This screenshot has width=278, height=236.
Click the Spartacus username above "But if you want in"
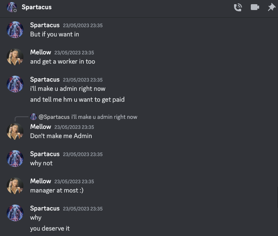(x=45, y=25)
